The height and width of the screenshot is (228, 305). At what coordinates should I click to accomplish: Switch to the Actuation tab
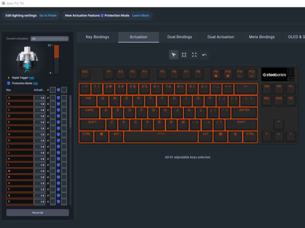point(138,37)
